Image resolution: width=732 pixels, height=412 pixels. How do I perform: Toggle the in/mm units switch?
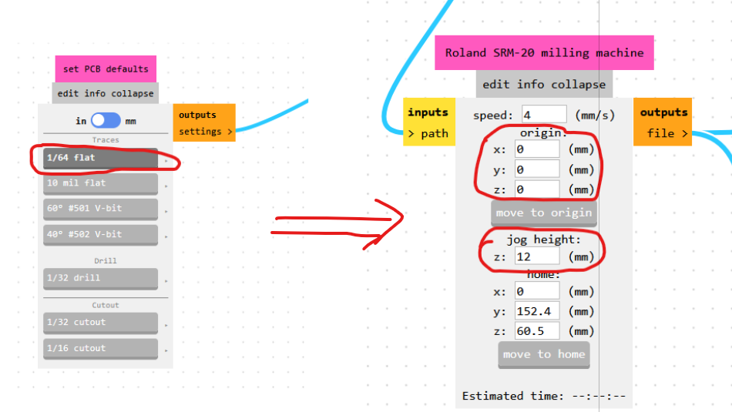click(x=106, y=120)
